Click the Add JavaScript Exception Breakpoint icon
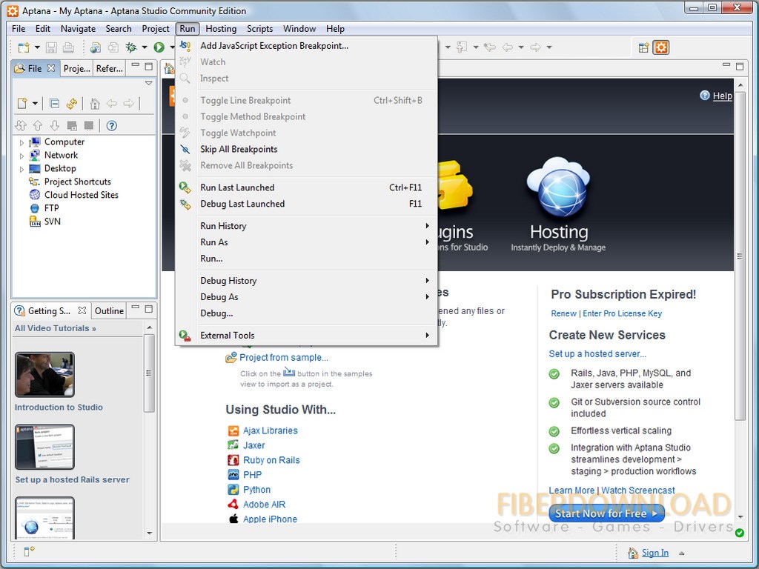The image size is (759, 569). 185,46
